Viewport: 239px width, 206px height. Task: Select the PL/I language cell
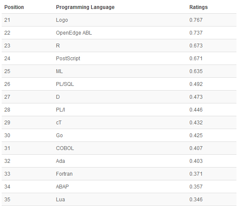60,109
